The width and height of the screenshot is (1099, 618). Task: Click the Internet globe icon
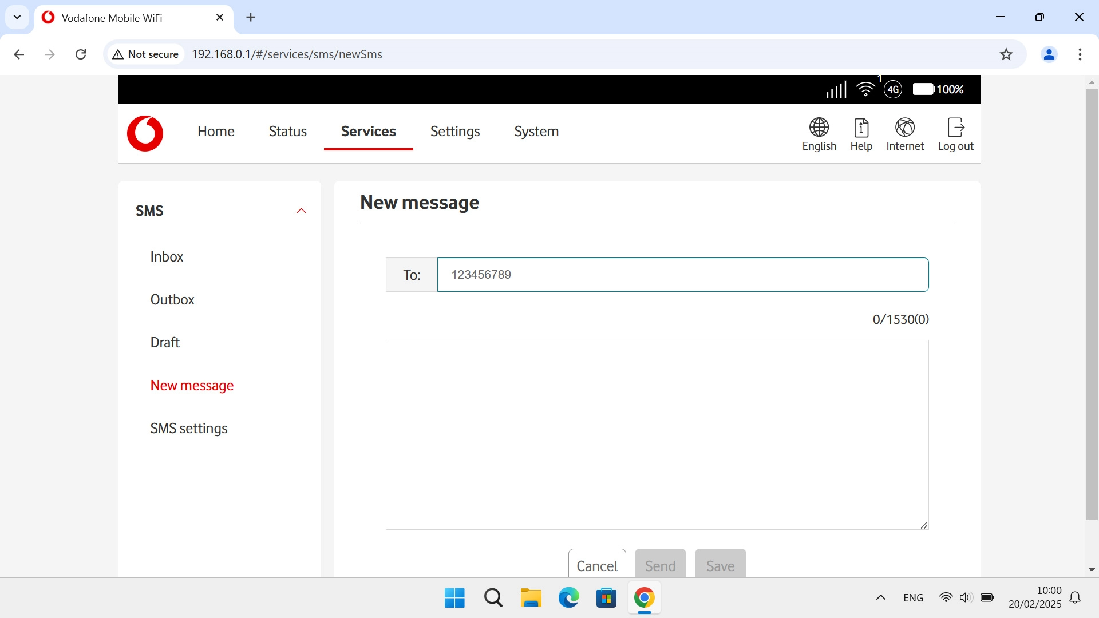tap(904, 128)
